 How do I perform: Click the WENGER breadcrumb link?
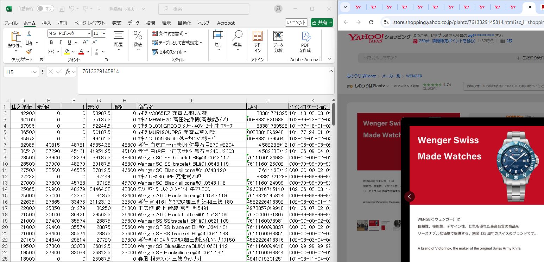coord(414,76)
